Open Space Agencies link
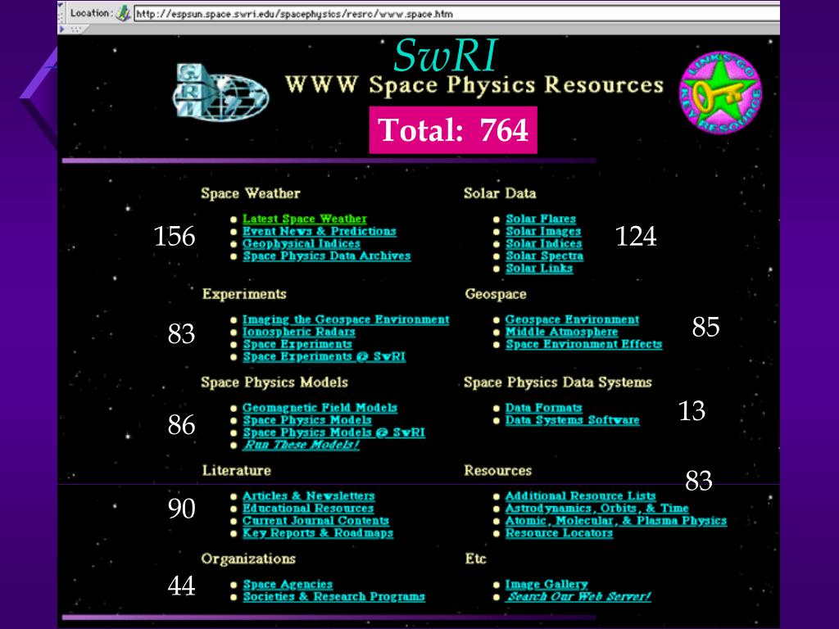Screen dimensions: 839x629 pos(288,584)
